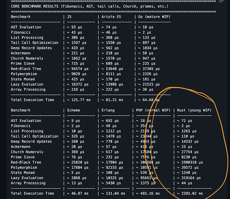Image resolution: width=230 pixels, height=199 pixels.
Task: Click the Go Church Numerals value 947 µs
Action: (x=147, y=59)
